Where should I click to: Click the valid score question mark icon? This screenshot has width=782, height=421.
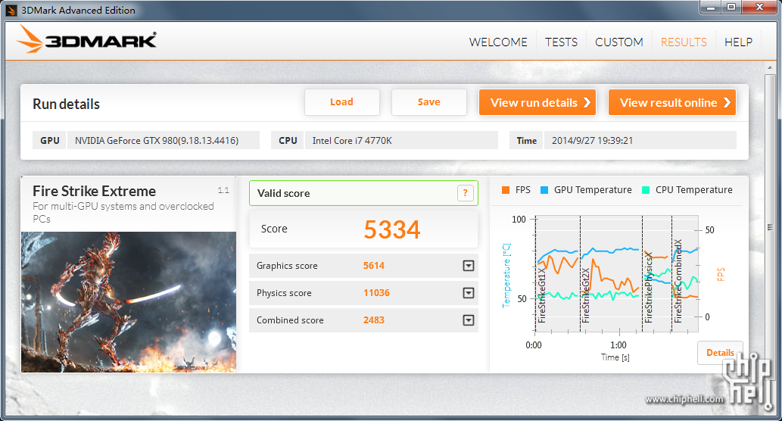pos(465,193)
